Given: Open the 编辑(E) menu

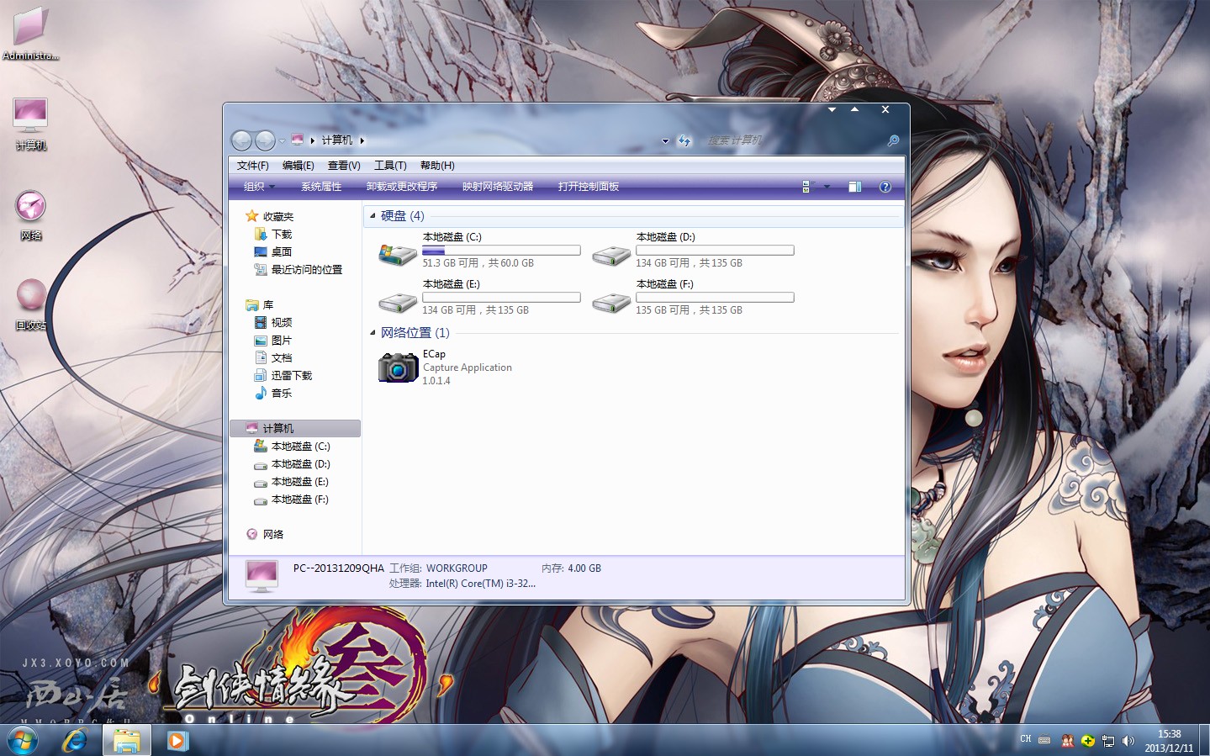Looking at the screenshot, I should pyautogui.click(x=299, y=166).
